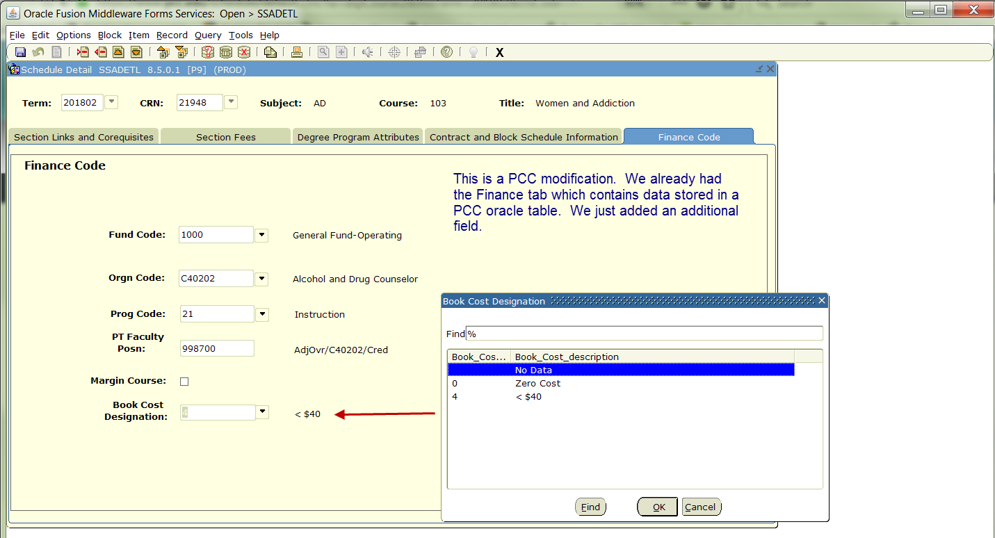Open Online Help question mark icon
The width and height of the screenshot is (995, 538).
[447, 52]
